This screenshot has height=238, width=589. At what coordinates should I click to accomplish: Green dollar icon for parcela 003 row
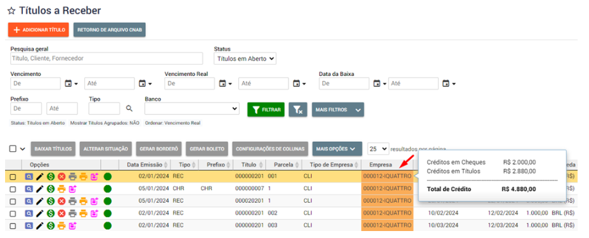pyautogui.click(x=51, y=225)
